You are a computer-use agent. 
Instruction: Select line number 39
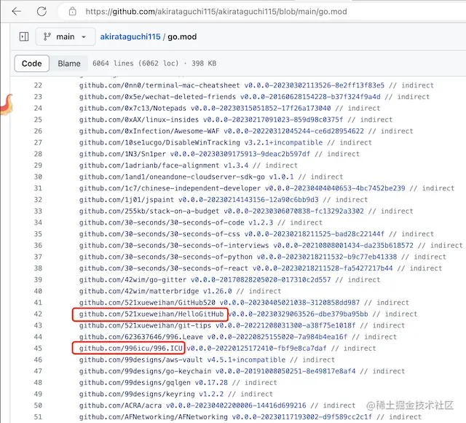pos(38,279)
